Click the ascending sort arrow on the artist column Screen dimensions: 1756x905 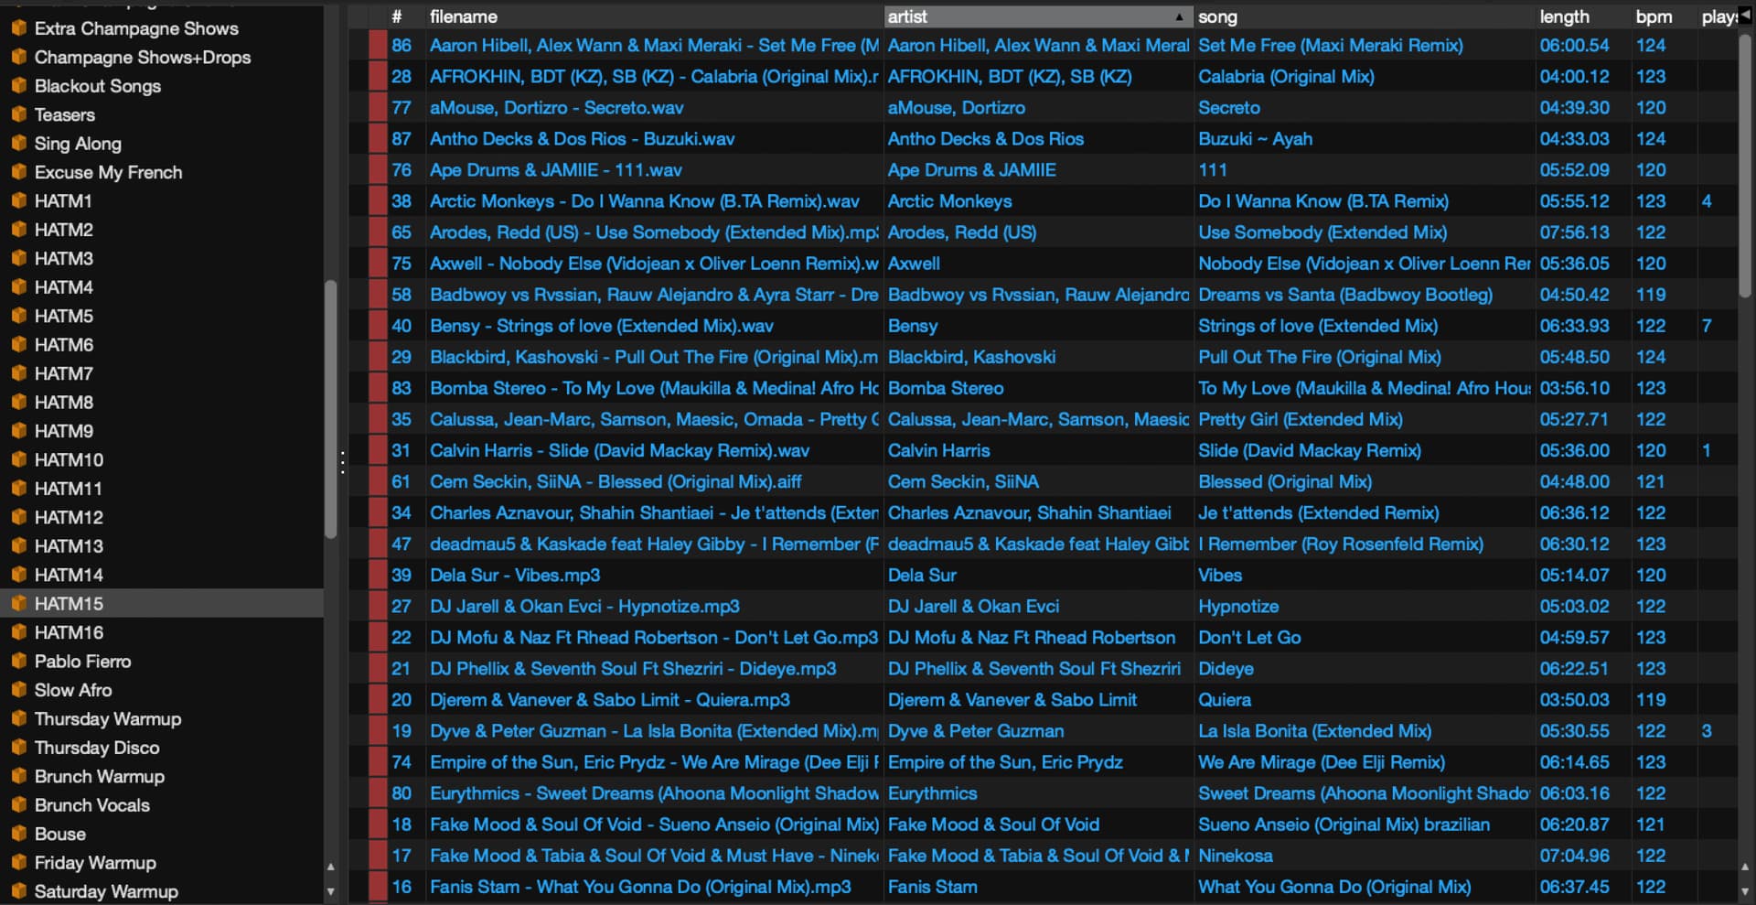1178,16
